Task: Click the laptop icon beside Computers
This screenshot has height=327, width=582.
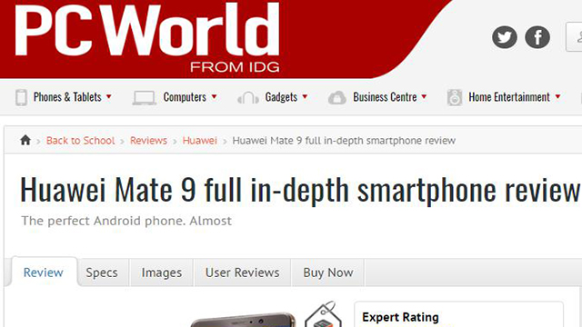Action: pos(145,98)
